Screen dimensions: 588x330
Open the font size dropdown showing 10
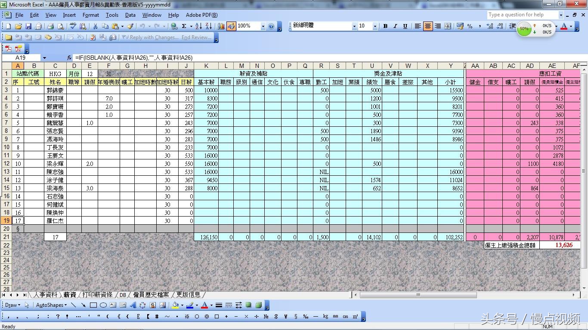tap(375, 26)
